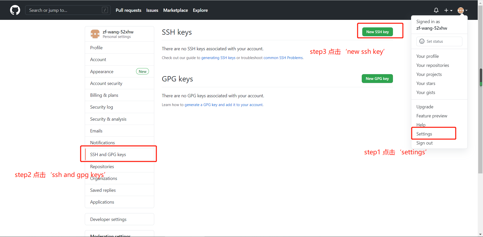Open Repositories settings
Screen dimensions: 483x237
click(119, 167)
